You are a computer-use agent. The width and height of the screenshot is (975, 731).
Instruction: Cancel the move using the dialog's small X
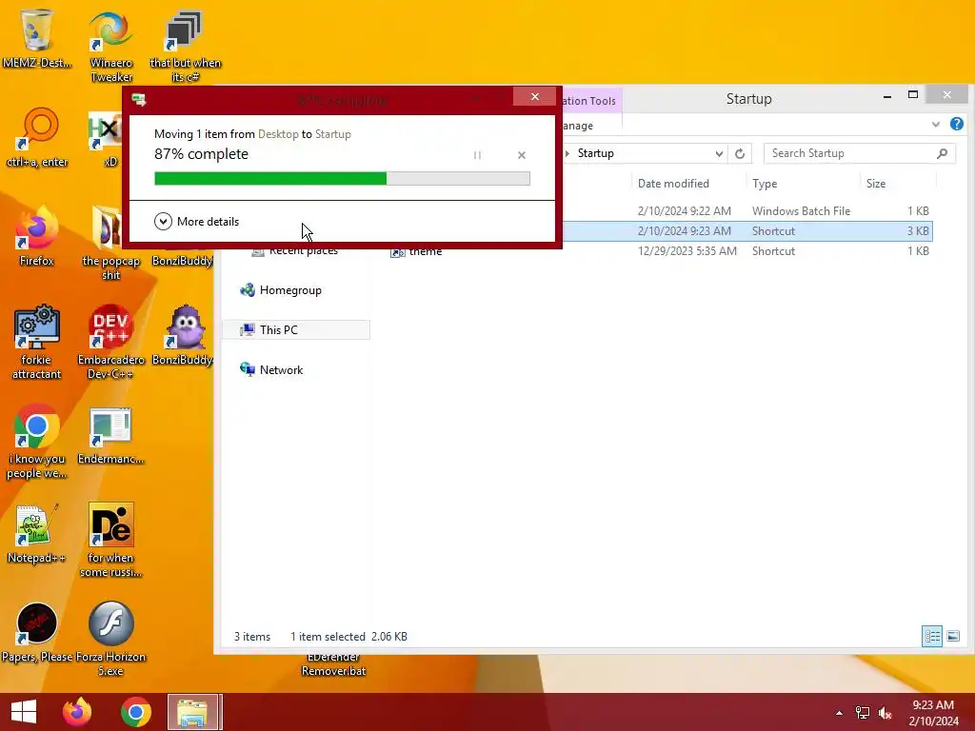click(x=522, y=155)
